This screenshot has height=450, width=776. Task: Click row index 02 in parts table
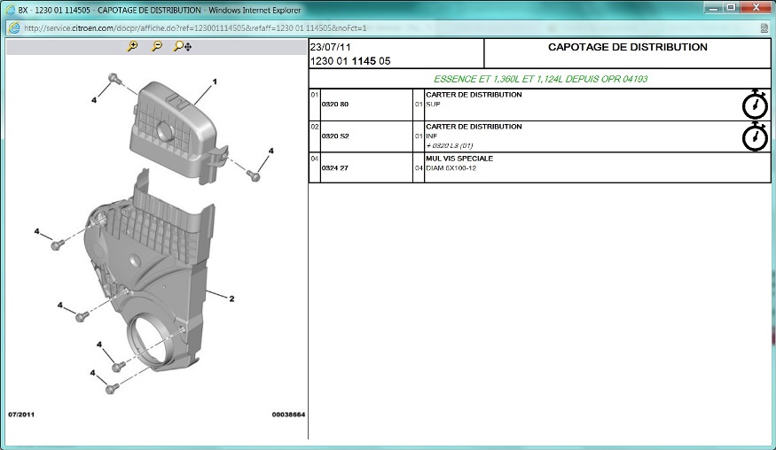pyautogui.click(x=314, y=127)
